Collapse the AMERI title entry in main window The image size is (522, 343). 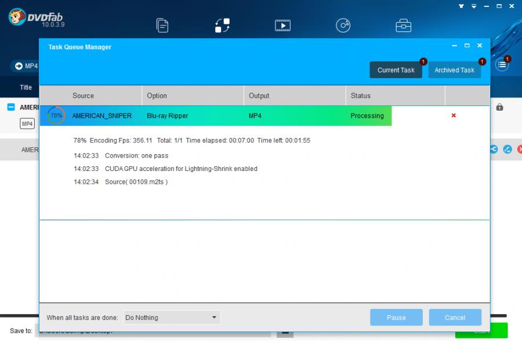(x=11, y=107)
